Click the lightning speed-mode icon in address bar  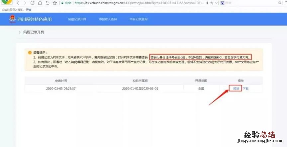click(x=207, y=3)
